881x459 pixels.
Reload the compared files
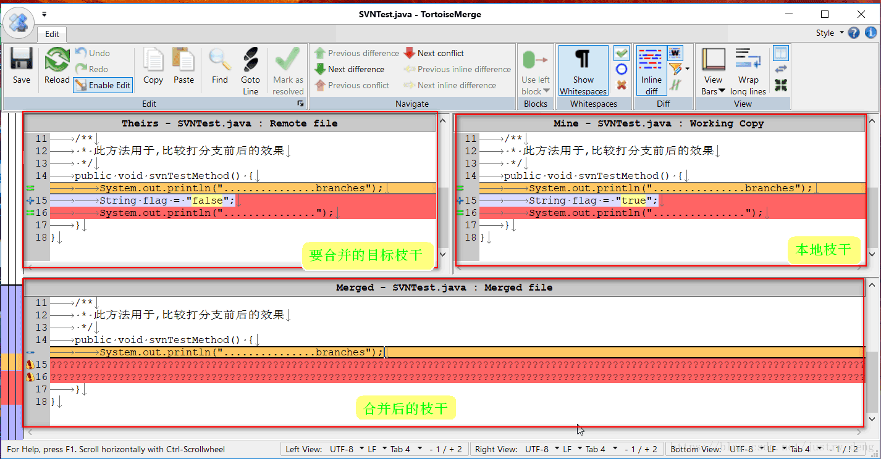click(57, 67)
